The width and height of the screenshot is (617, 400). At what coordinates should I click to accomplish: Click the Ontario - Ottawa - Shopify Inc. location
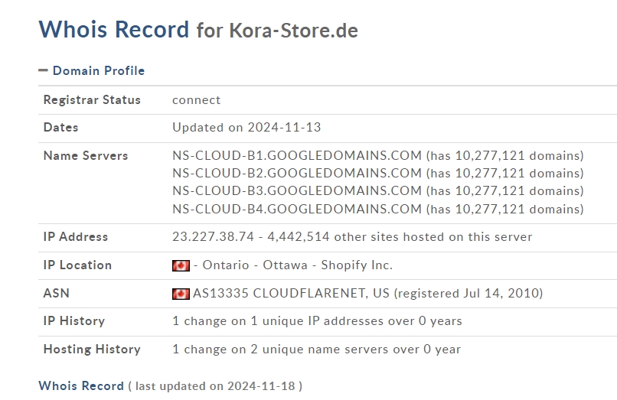coord(298,265)
